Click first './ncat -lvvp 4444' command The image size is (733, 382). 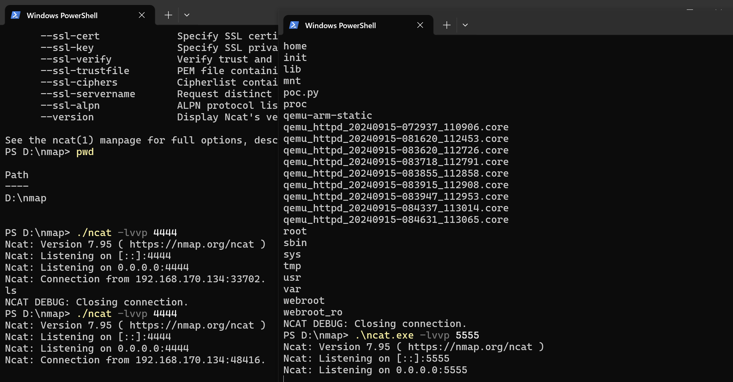127,233
